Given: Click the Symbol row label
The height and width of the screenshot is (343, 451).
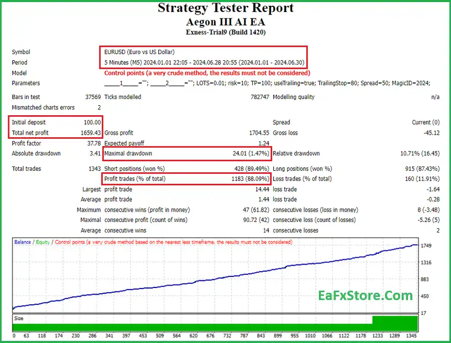Looking at the screenshot, I should (20, 52).
